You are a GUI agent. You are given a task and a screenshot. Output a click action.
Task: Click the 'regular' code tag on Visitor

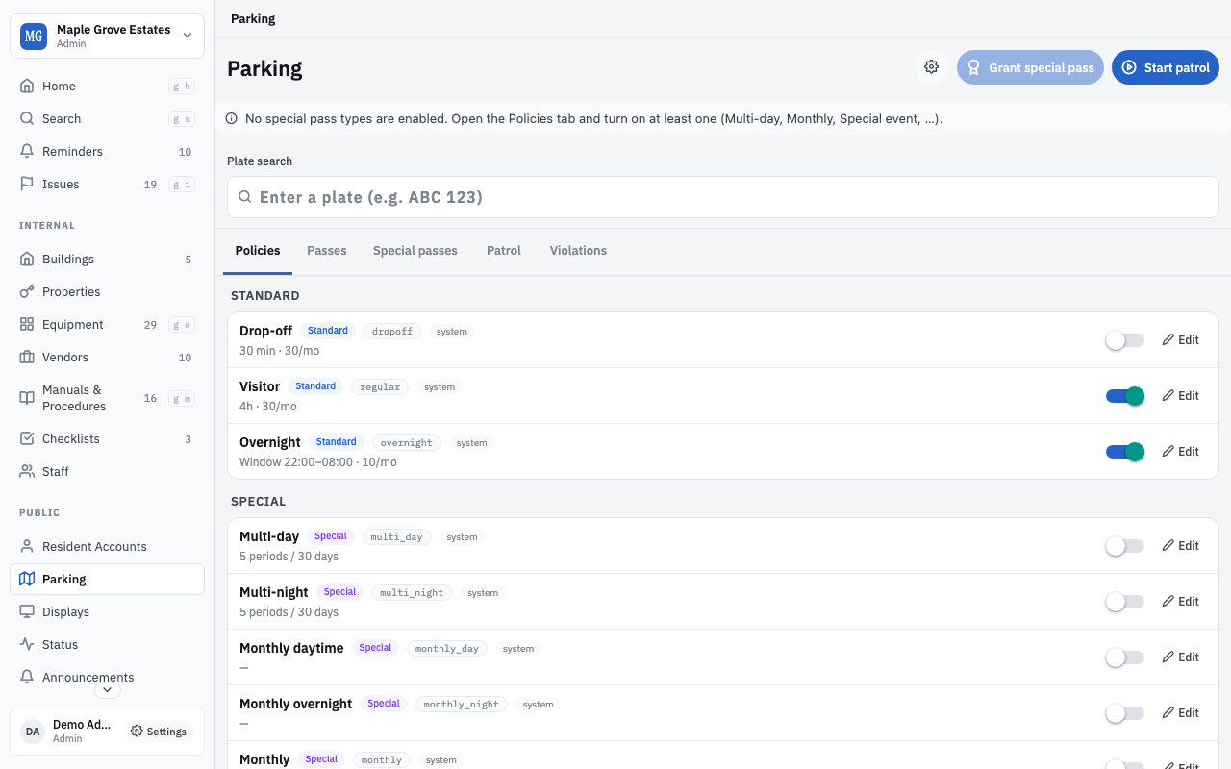(380, 387)
